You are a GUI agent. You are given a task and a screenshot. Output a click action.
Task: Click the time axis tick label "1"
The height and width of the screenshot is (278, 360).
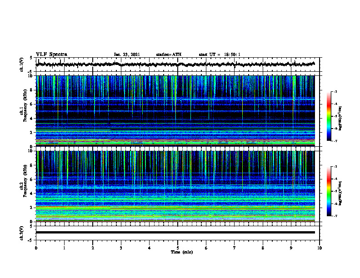[64, 248]
